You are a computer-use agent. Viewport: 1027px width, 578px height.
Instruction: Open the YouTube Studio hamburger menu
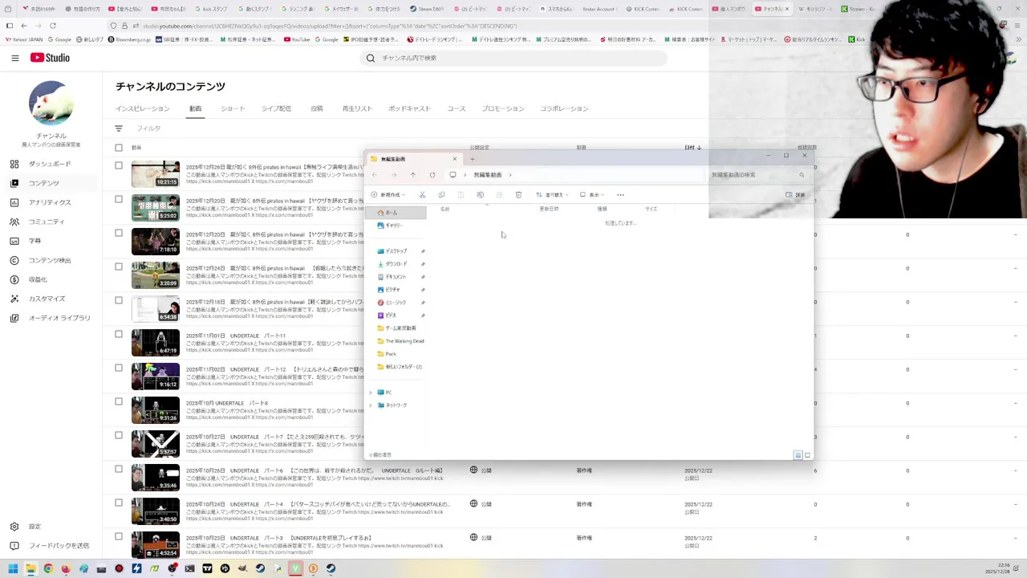pos(14,58)
